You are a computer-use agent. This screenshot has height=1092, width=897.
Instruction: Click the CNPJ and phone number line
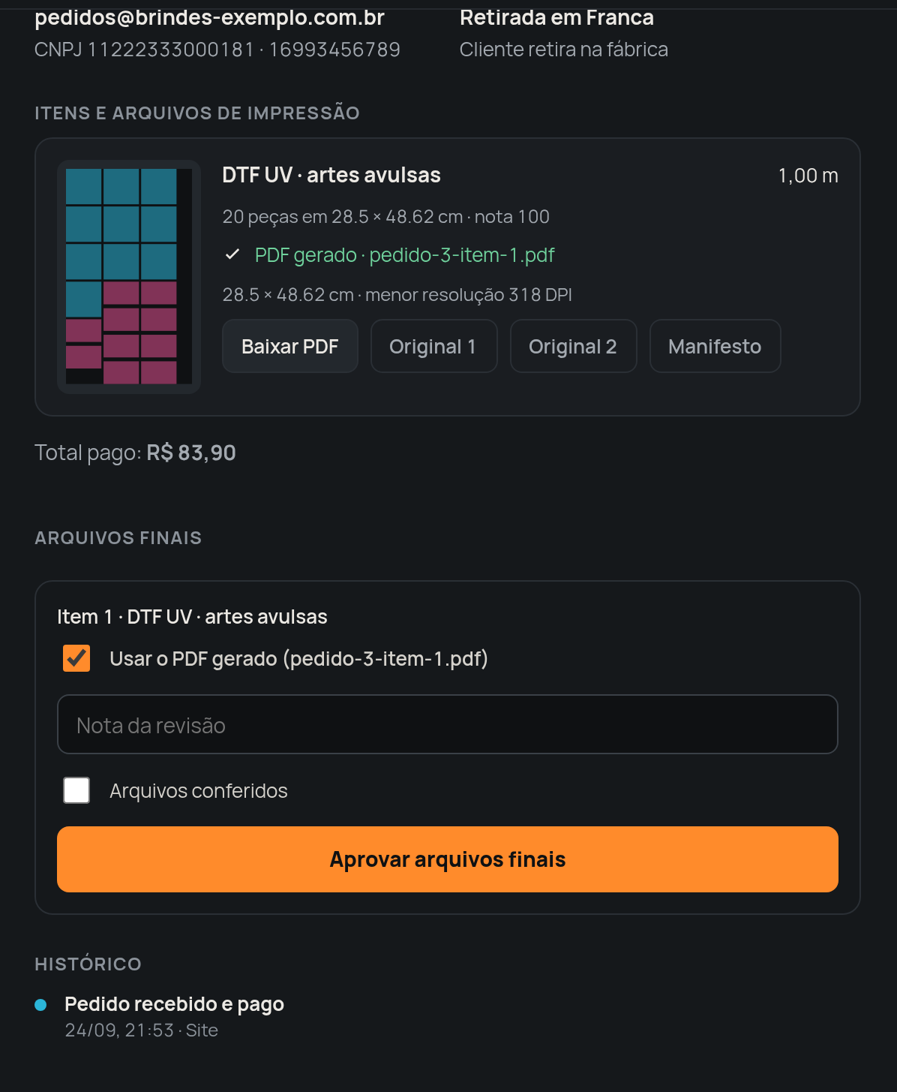[217, 50]
